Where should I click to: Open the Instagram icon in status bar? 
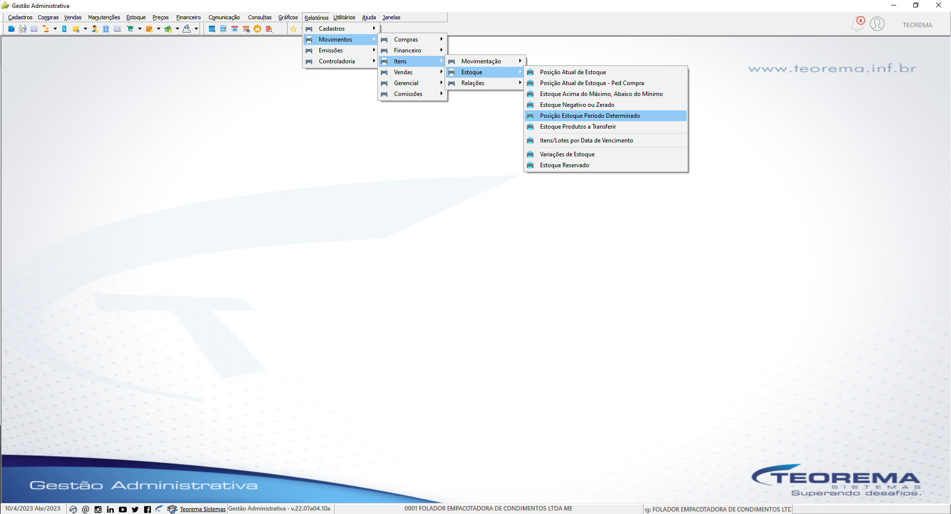[x=98, y=509]
